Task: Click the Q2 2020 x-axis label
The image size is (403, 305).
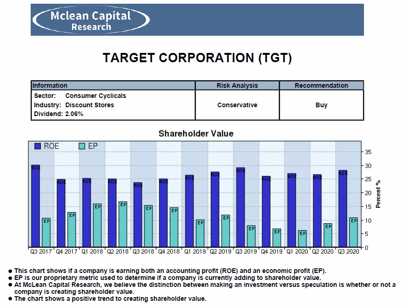Action: [x=323, y=252]
